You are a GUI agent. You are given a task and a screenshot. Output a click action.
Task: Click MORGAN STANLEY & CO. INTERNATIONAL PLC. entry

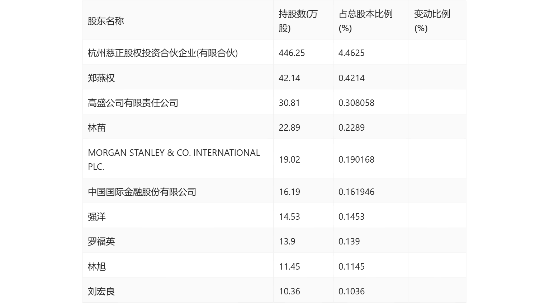174,158
